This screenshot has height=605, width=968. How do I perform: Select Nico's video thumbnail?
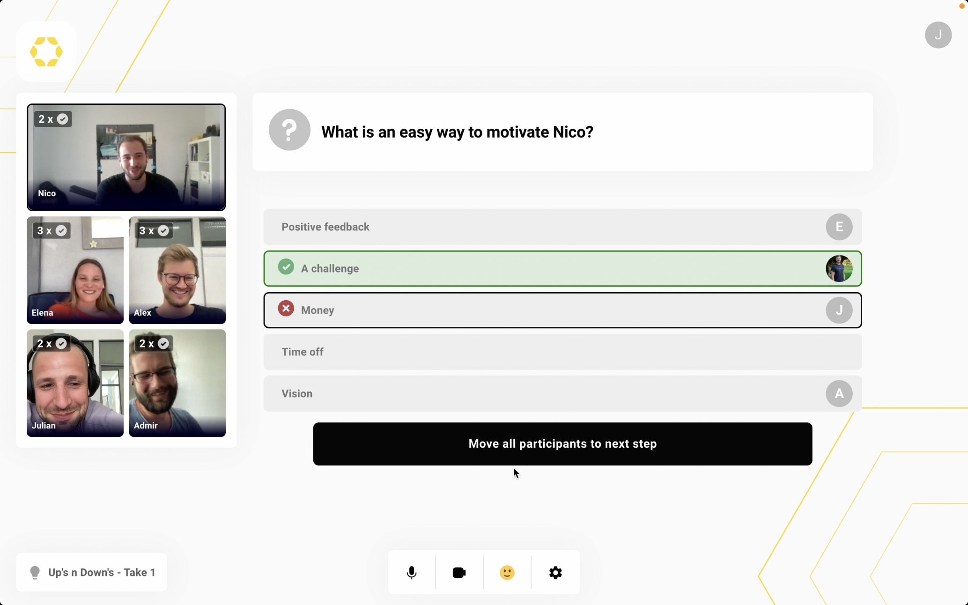pyautogui.click(x=126, y=157)
